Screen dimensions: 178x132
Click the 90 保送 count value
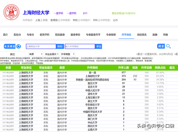click(135, 80)
